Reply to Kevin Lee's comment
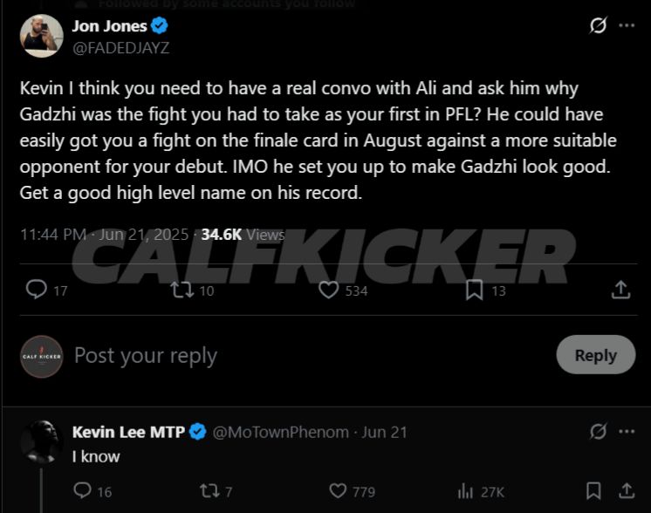Viewport: 651px width, 513px height. click(83, 491)
